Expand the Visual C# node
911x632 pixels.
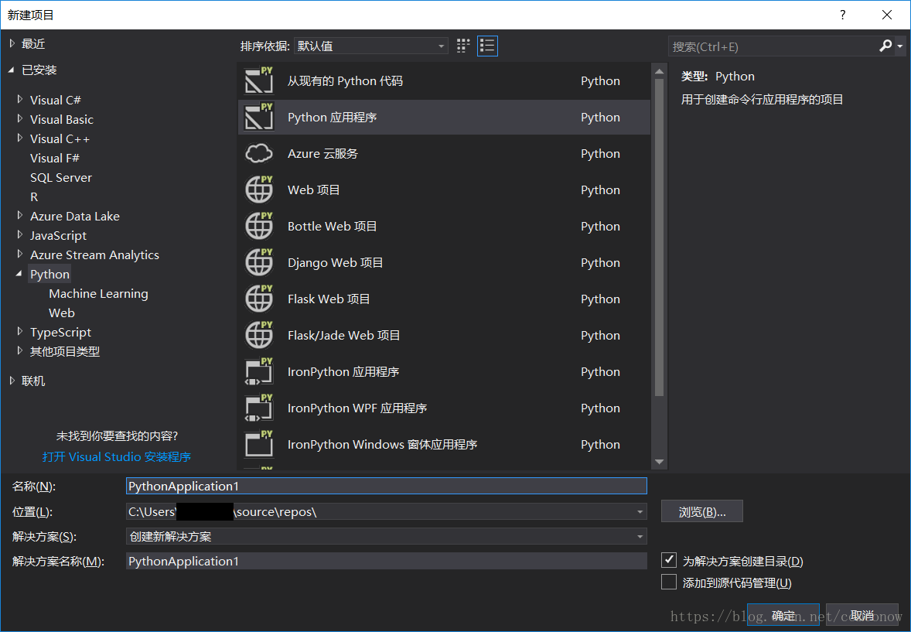(x=20, y=100)
